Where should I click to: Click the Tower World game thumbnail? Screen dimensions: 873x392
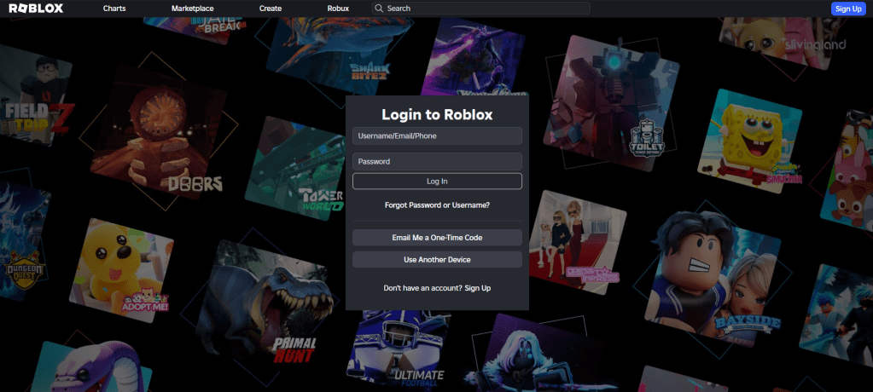[x=295, y=169]
